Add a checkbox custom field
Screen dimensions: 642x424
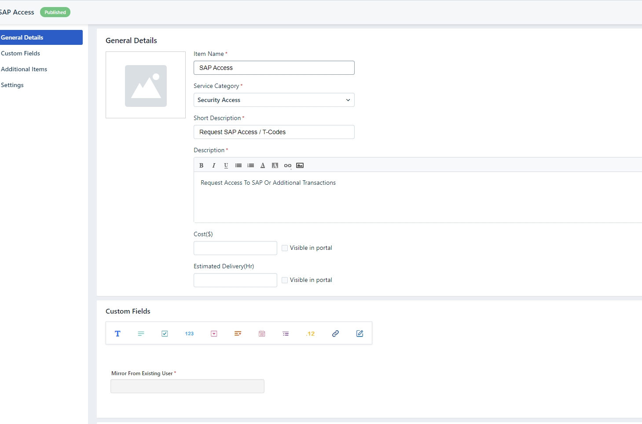pos(165,333)
